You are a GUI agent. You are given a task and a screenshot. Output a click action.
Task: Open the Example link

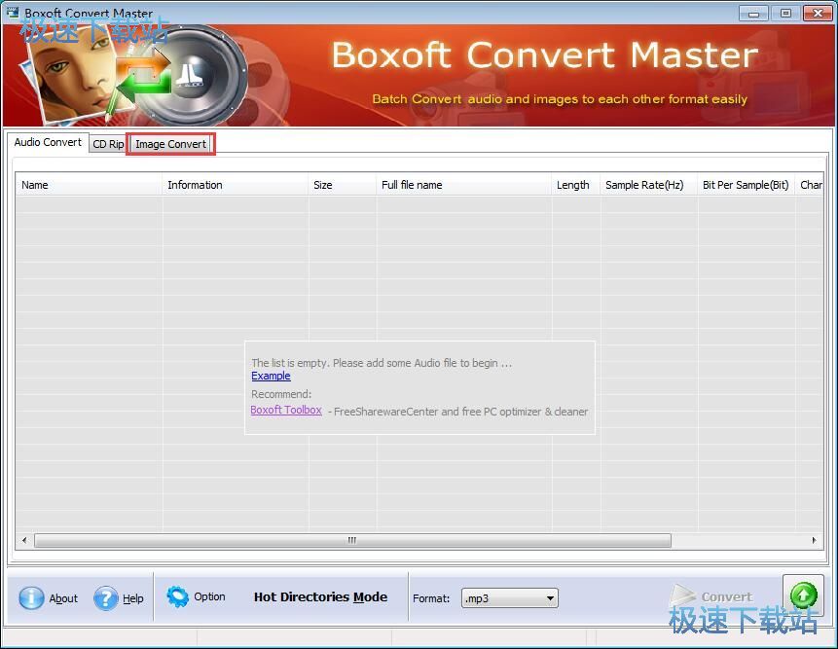[x=271, y=376]
